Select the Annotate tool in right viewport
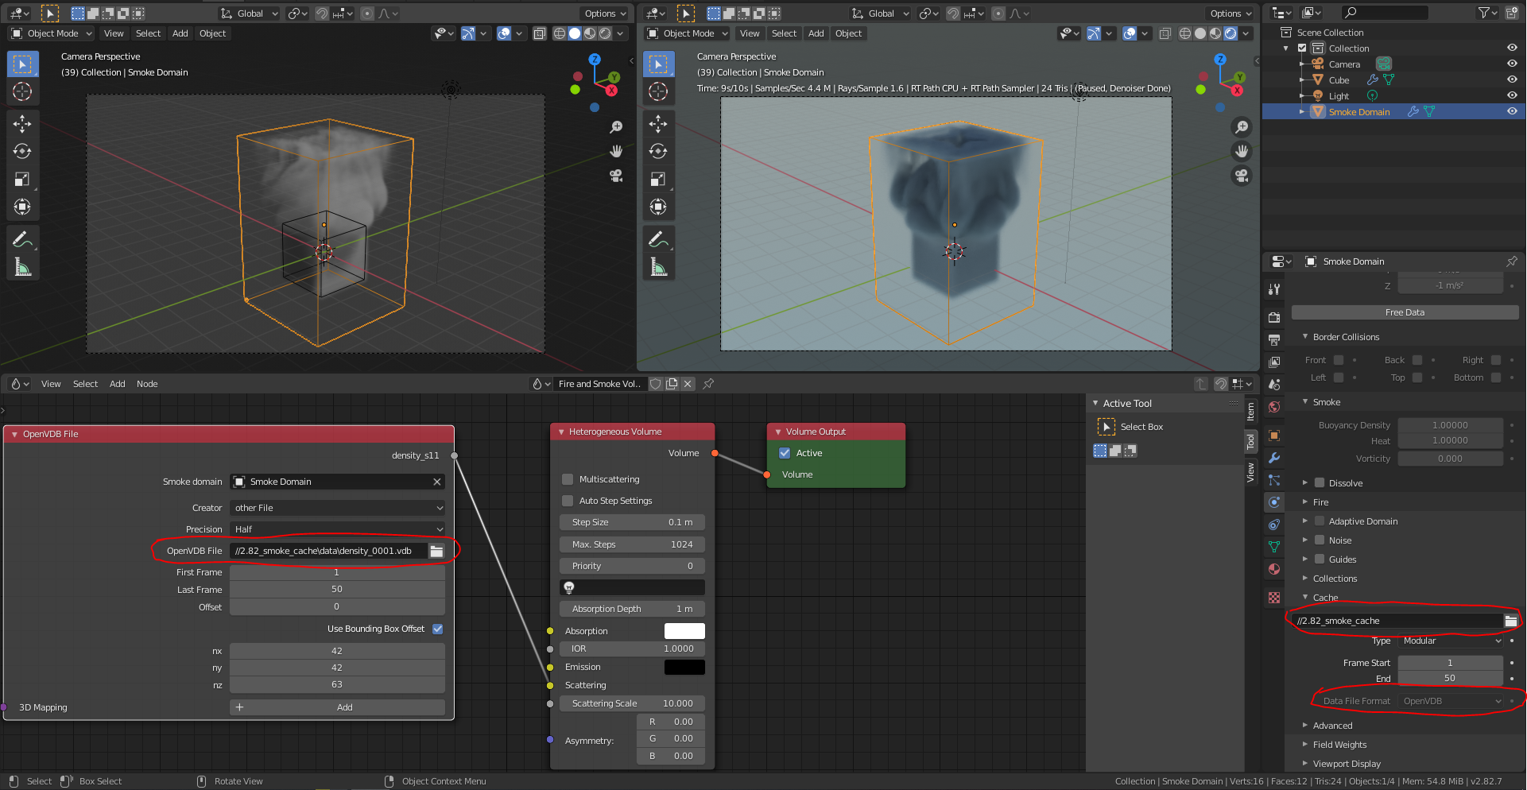This screenshot has width=1527, height=790. coord(657,238)
